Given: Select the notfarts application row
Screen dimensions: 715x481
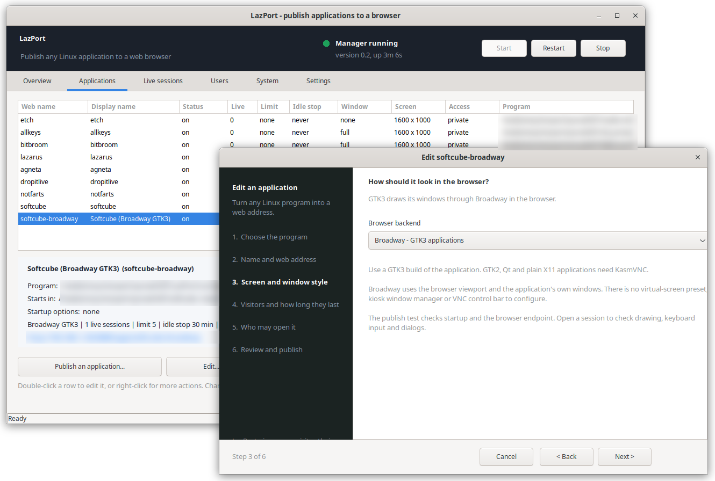Looking at the screenshot, I should (x=119, y=194).
